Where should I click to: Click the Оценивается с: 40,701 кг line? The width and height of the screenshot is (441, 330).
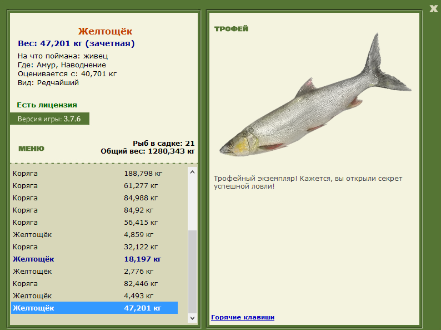click(x=67, y=74)
